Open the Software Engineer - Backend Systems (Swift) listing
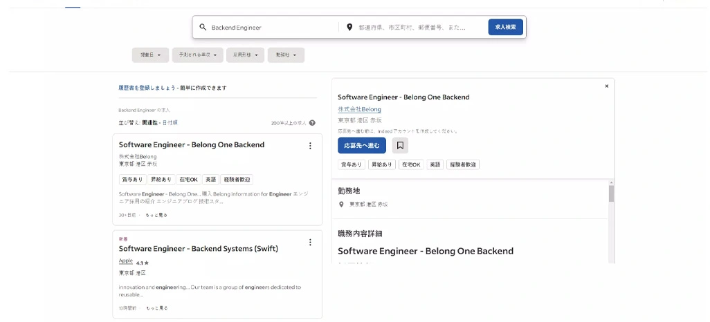 pos(199,249)
